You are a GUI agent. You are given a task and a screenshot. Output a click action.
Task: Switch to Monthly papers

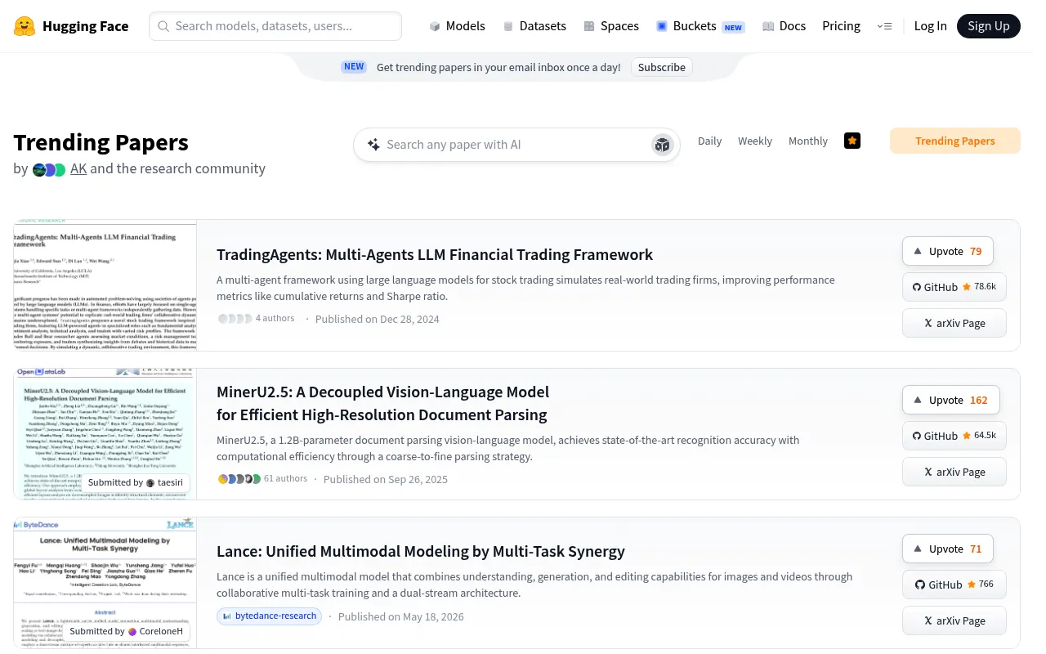click(x=808, y=141)
